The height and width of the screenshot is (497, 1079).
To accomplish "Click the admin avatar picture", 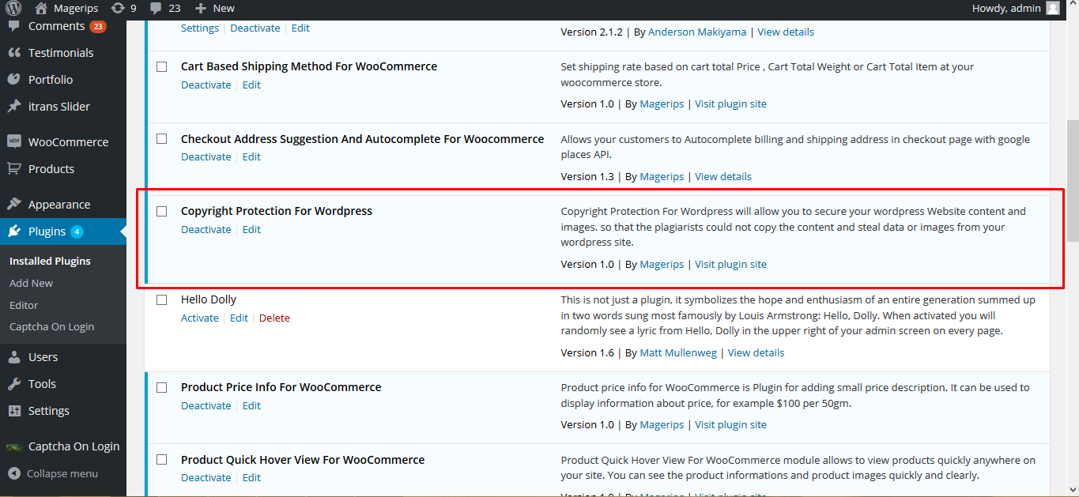I will coord(1052,8).
